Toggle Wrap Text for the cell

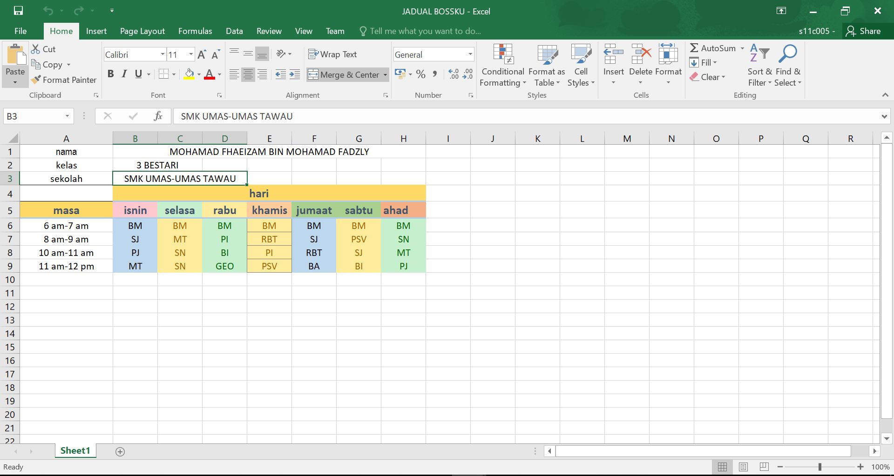(x=332, y=54)
